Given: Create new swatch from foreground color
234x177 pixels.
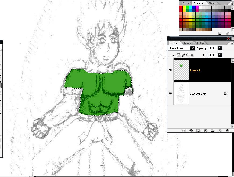Looking at the screenshot, I should point(219,33).
